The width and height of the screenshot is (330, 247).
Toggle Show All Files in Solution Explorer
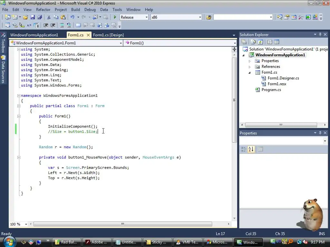(x=253, y=42)
